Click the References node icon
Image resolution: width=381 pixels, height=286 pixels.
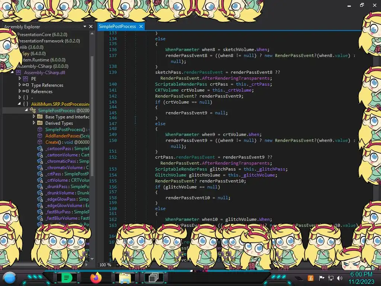(26, 91)
